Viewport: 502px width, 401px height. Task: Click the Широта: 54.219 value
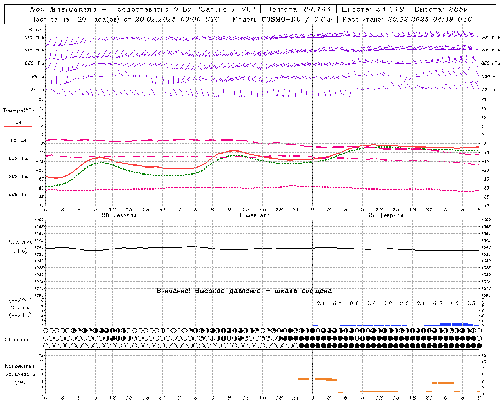pos(373,10)
